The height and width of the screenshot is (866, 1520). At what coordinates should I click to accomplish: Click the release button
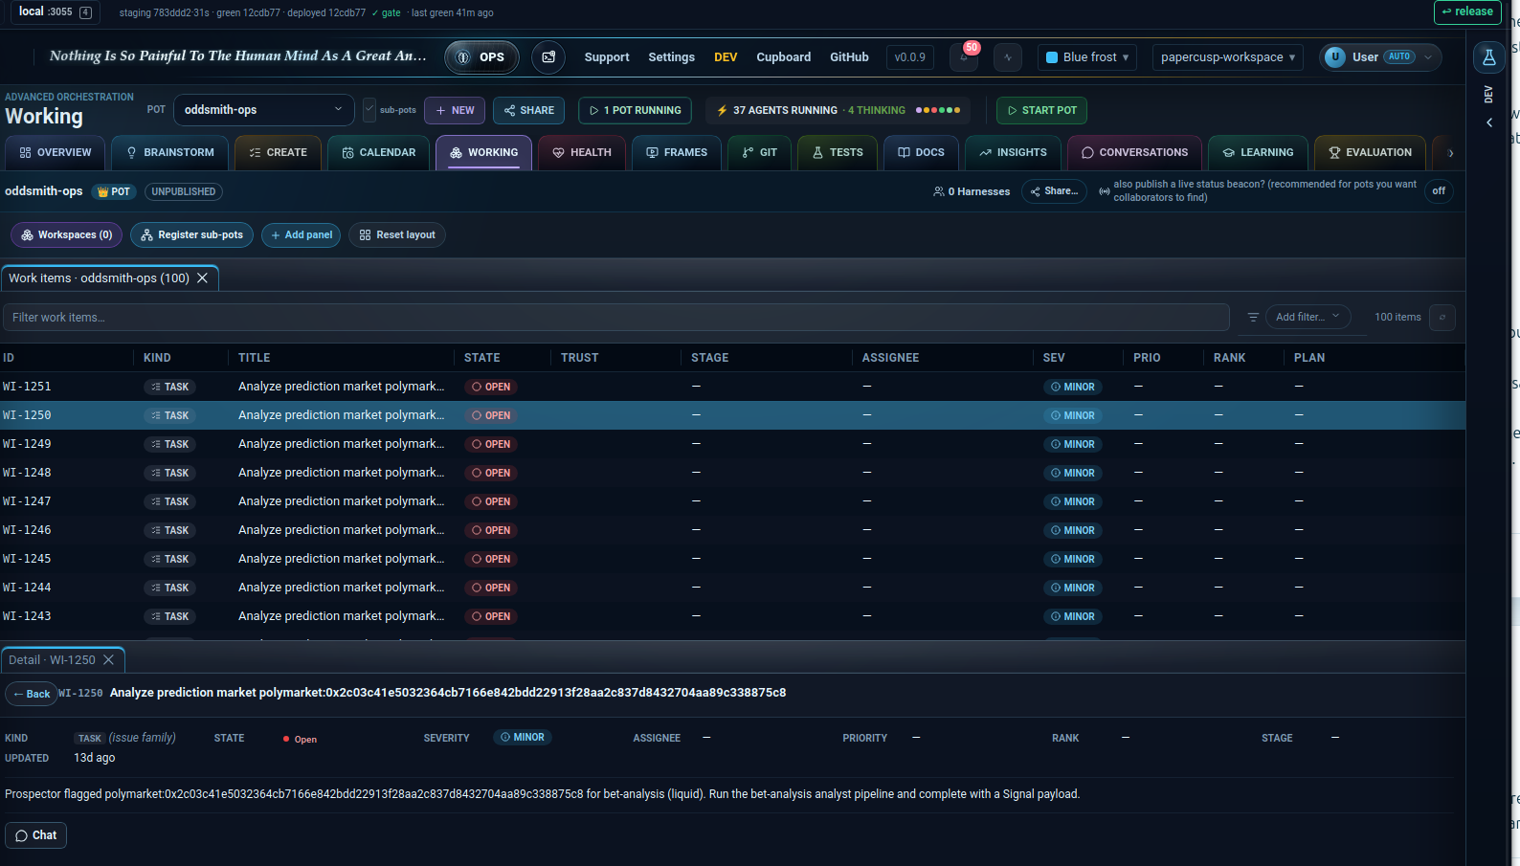click(1467, 12)
